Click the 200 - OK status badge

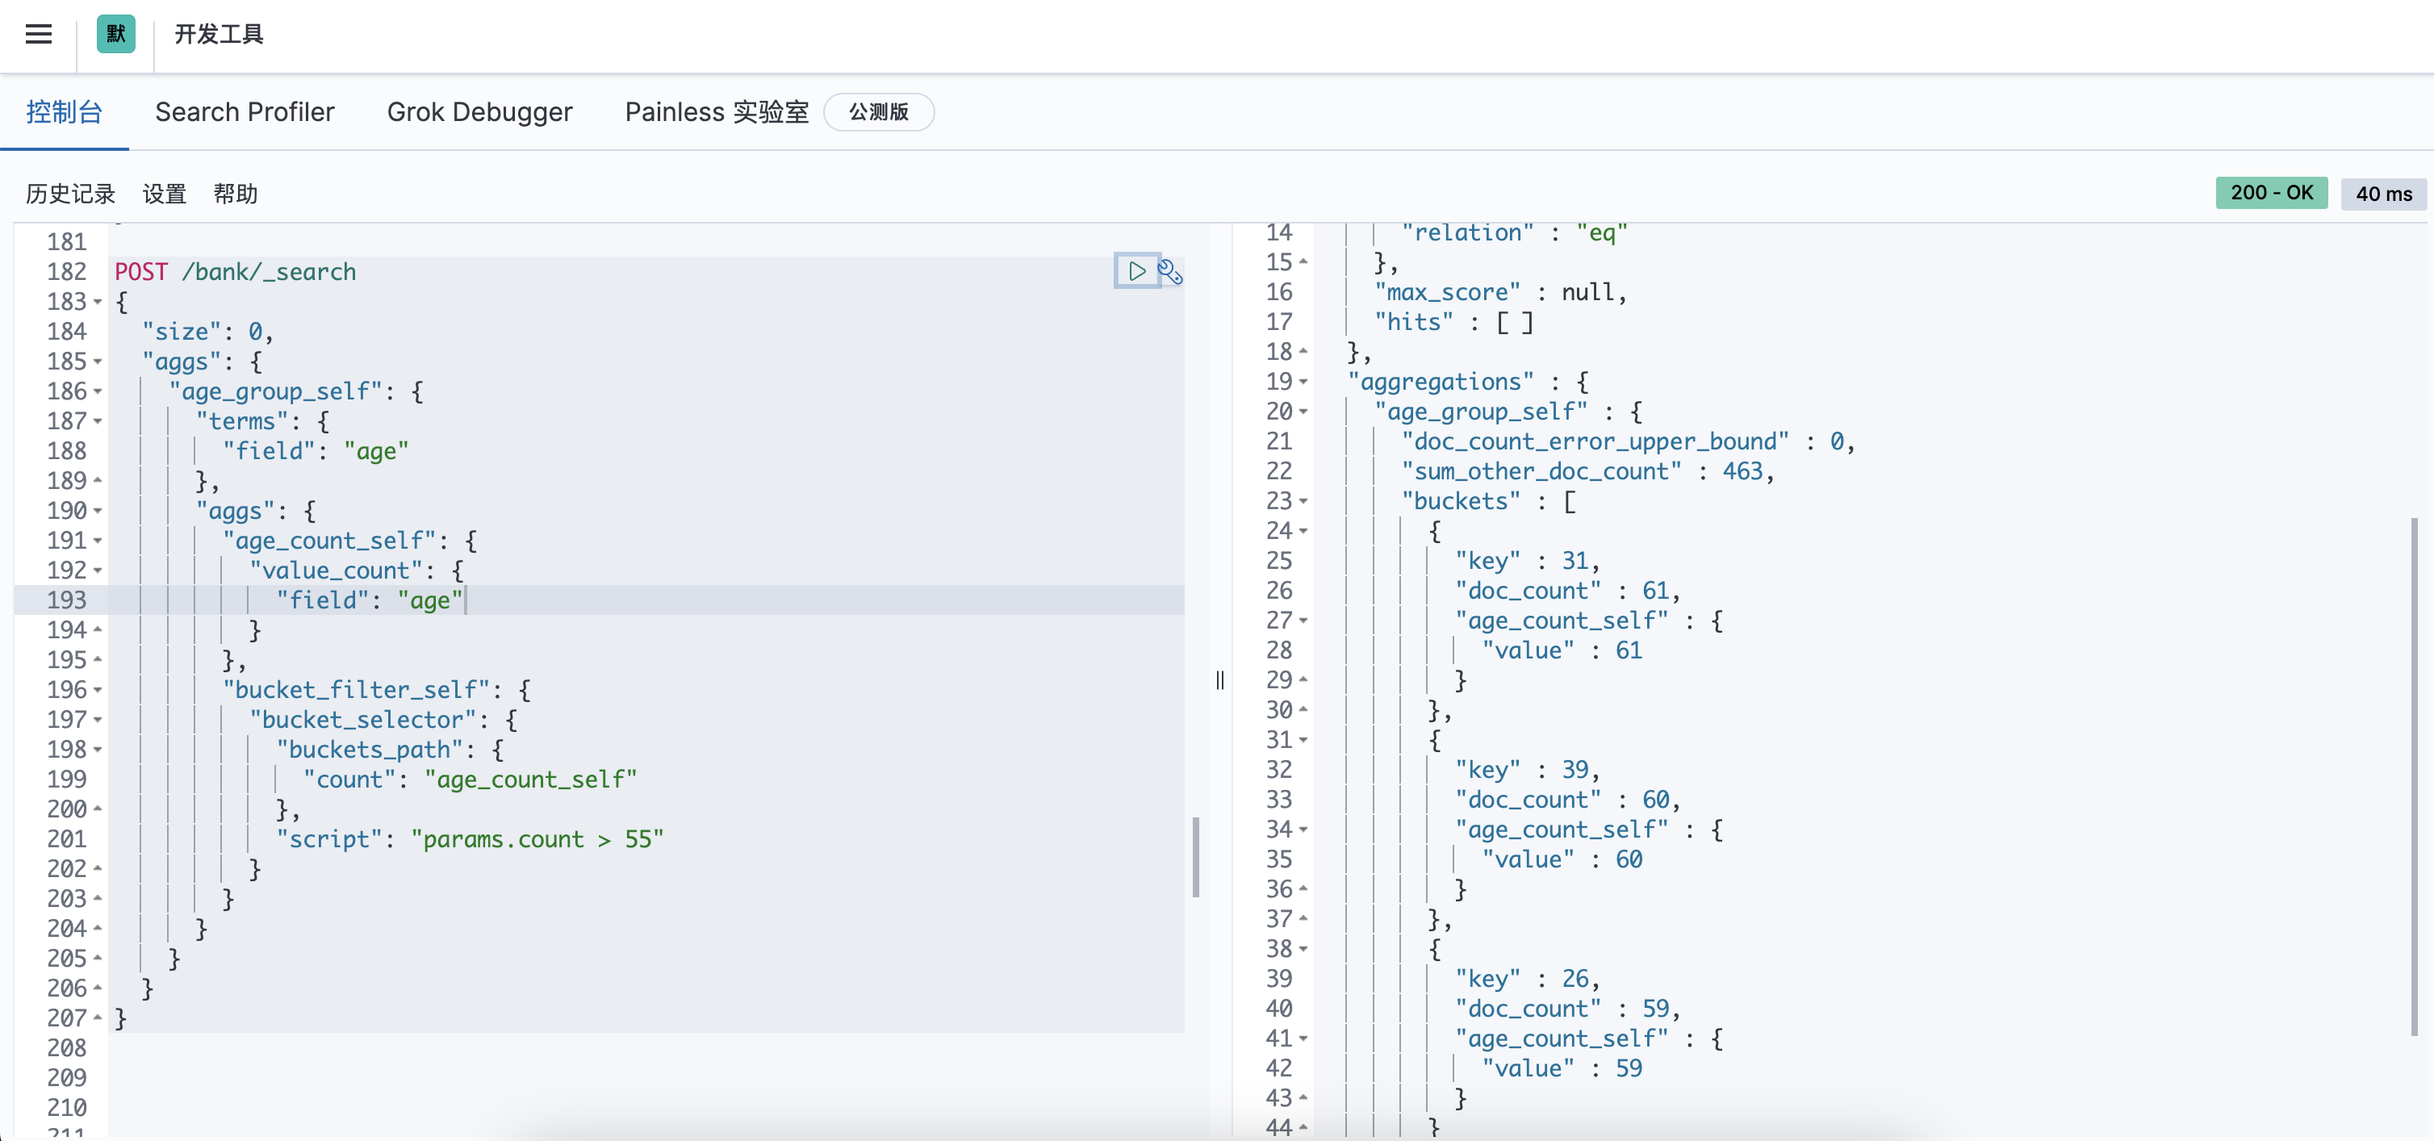point(2272,192)
